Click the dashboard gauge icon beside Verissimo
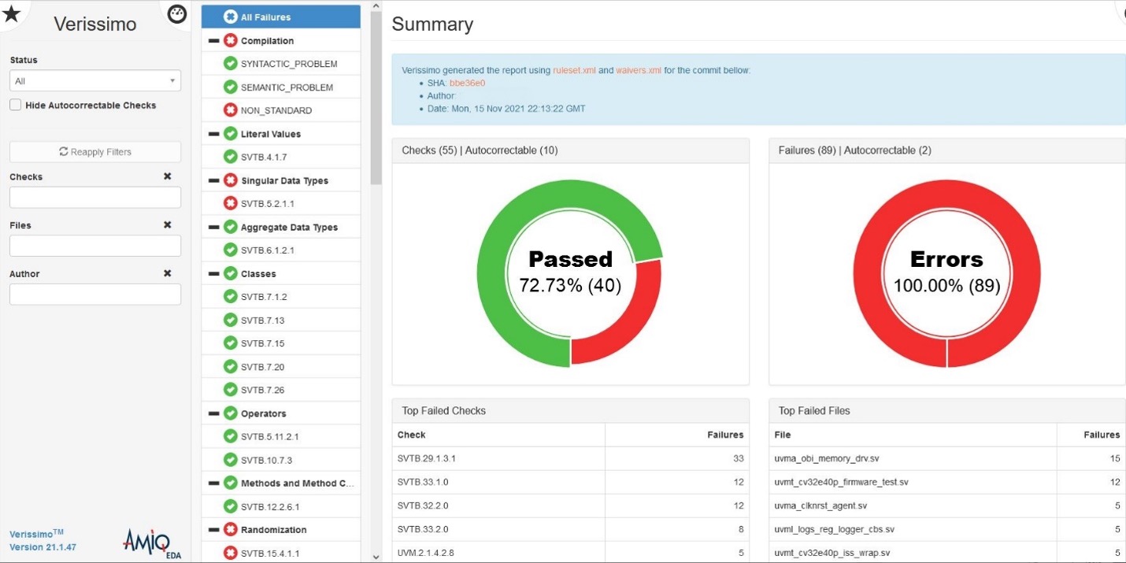1126x563 pixels. coord(177,13)
